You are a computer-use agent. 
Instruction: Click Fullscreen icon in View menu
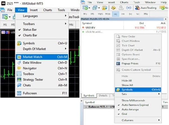pos(19,93)
